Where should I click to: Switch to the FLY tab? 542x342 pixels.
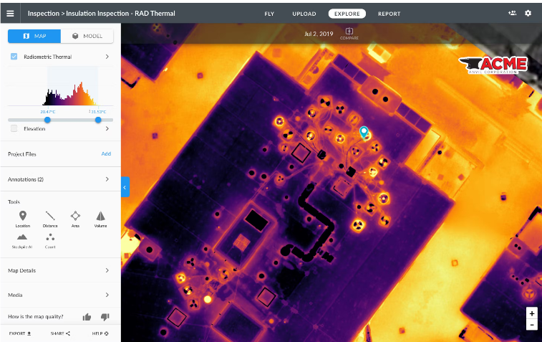(269, 14)
